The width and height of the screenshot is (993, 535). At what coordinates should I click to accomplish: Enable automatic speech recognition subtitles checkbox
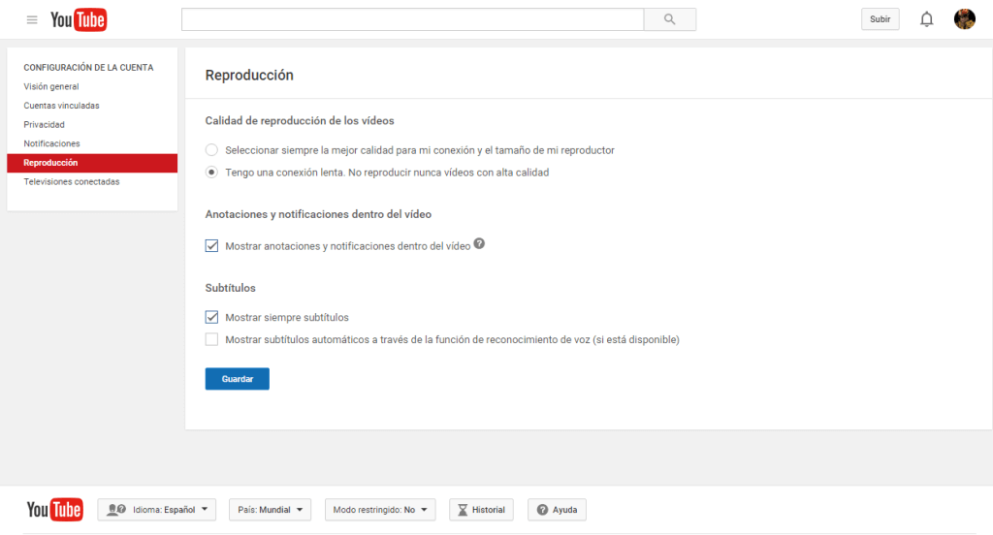211,339
